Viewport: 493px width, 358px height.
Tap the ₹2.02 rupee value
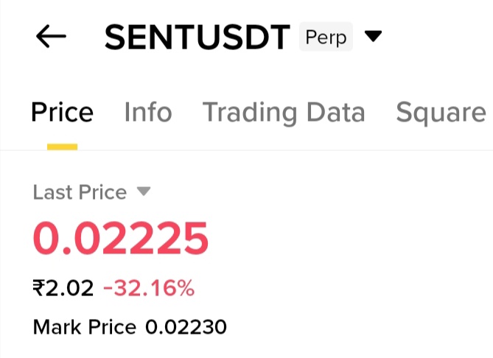[63, 288]
